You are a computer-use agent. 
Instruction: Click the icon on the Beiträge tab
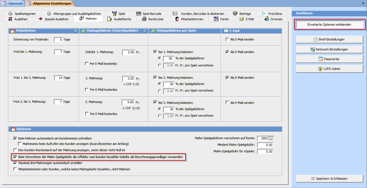coord(235,13)
